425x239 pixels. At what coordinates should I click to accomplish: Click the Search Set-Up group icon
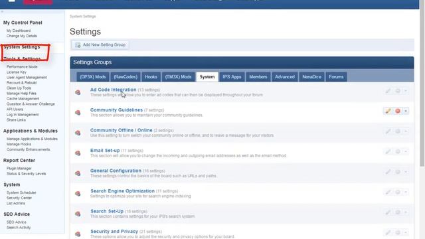[x=78, y=214]
